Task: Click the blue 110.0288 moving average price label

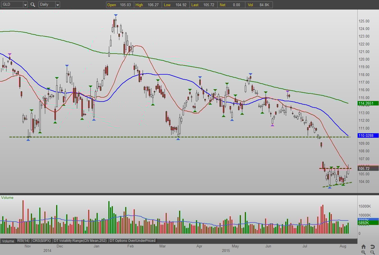Action: tap(368, 135)
